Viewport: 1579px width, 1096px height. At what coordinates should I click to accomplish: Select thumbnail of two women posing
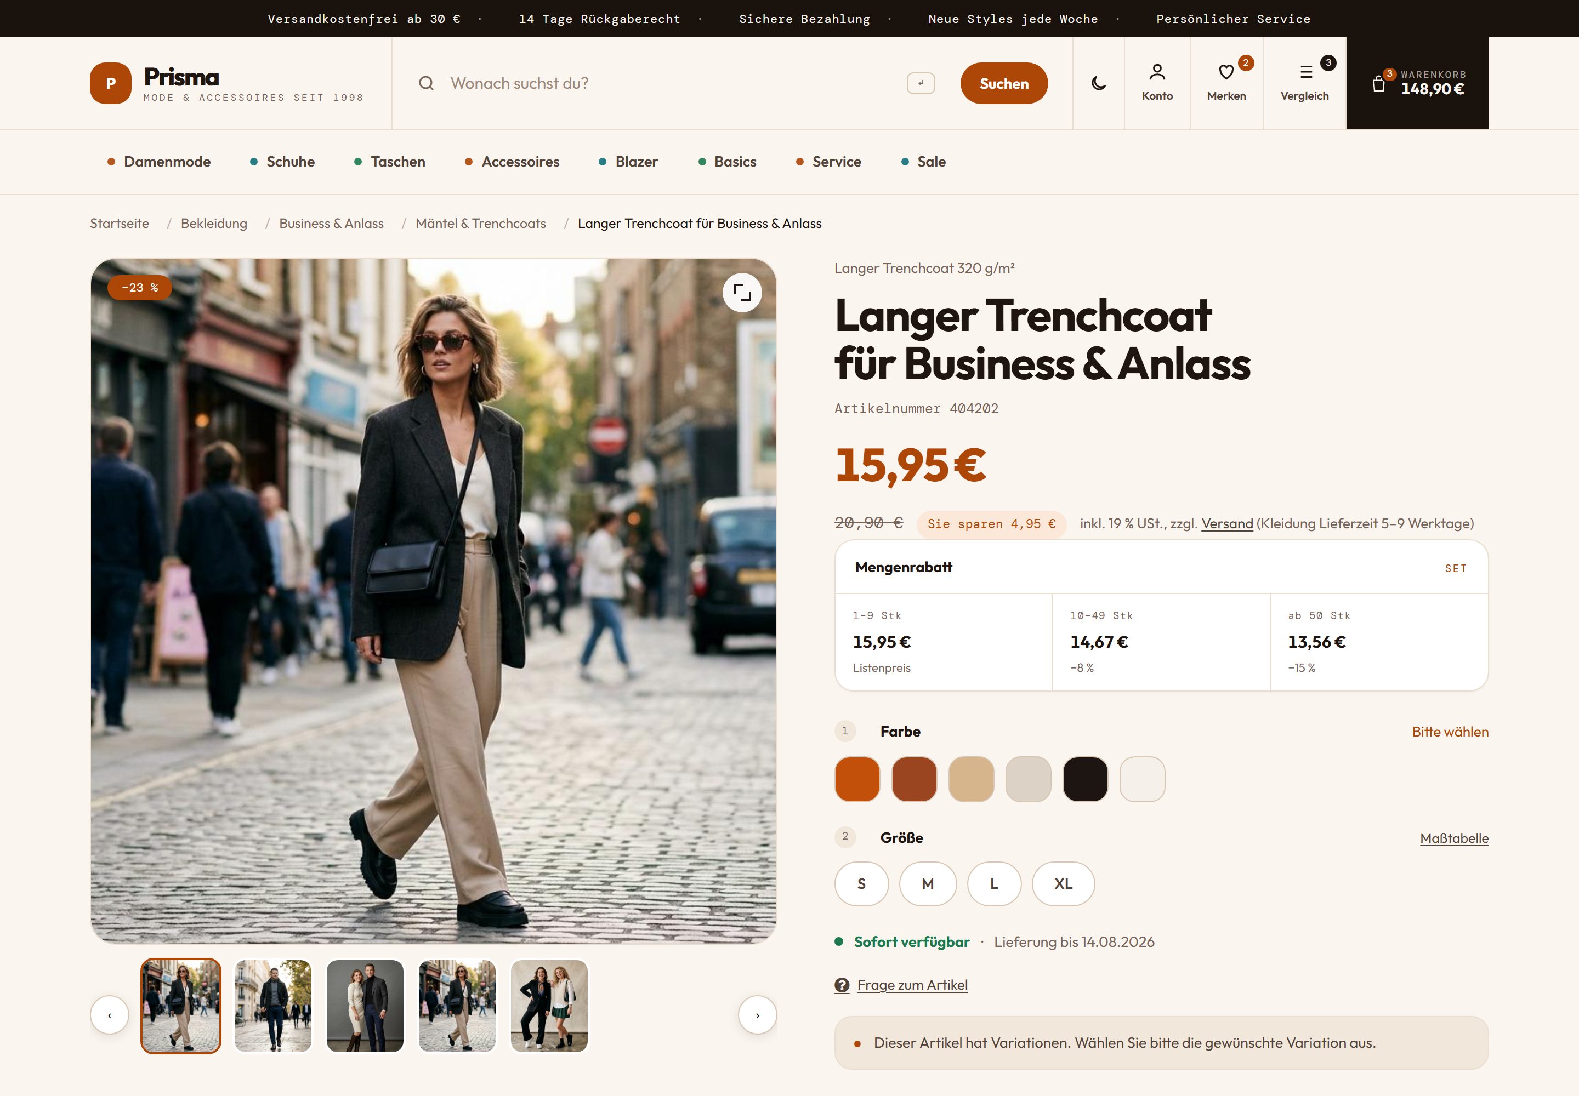point(549,1006)
